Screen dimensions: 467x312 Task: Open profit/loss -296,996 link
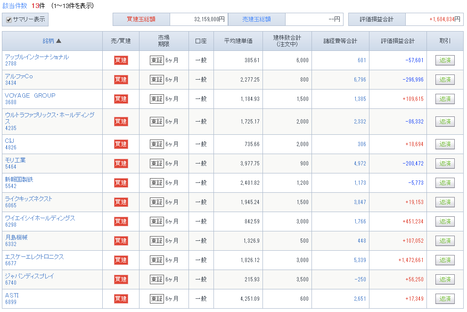point(413,80)
